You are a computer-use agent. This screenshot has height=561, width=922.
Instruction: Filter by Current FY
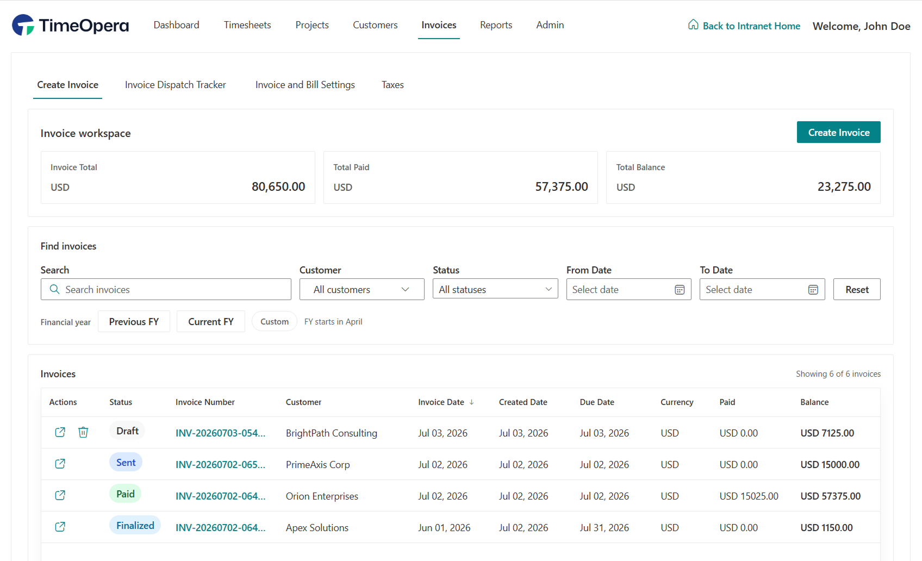click(x=211, y=321)
